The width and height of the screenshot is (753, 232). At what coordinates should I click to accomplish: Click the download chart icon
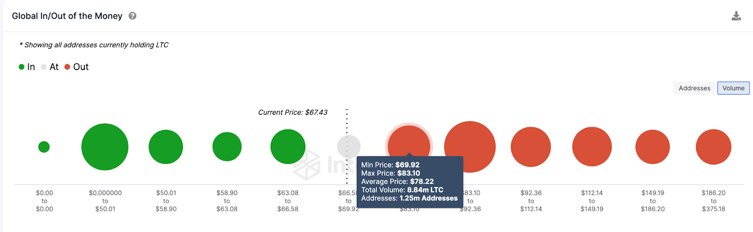pyautogui.click(x=736, y=16)
